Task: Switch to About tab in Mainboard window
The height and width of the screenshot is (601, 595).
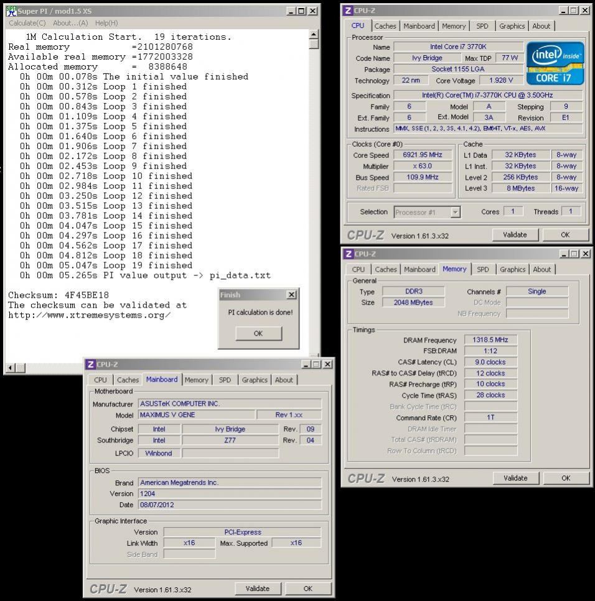Action: point(284,380)
